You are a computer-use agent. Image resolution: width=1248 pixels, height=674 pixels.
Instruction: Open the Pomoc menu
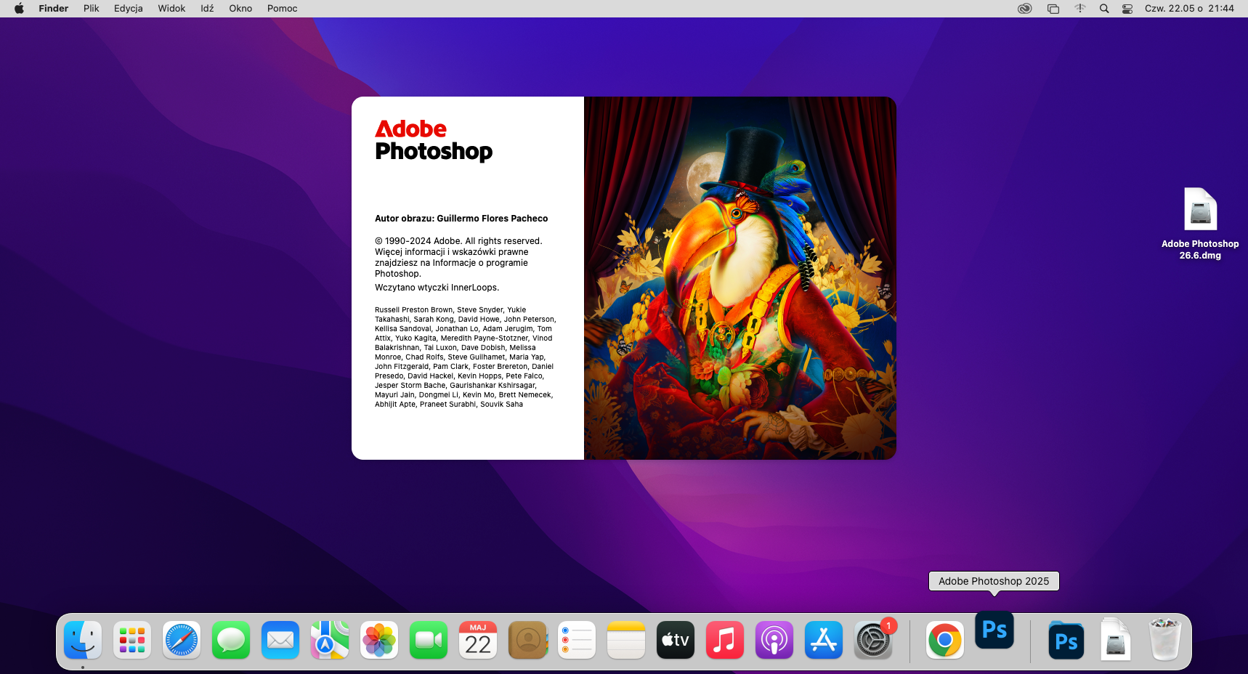click(283, 9)
